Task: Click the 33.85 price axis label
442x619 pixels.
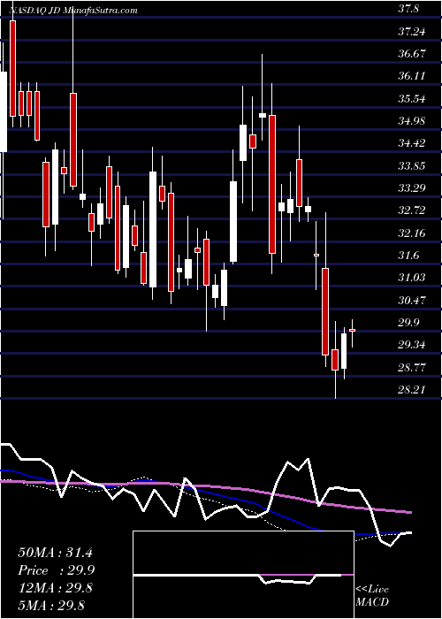Action: (x=412, y=166)
